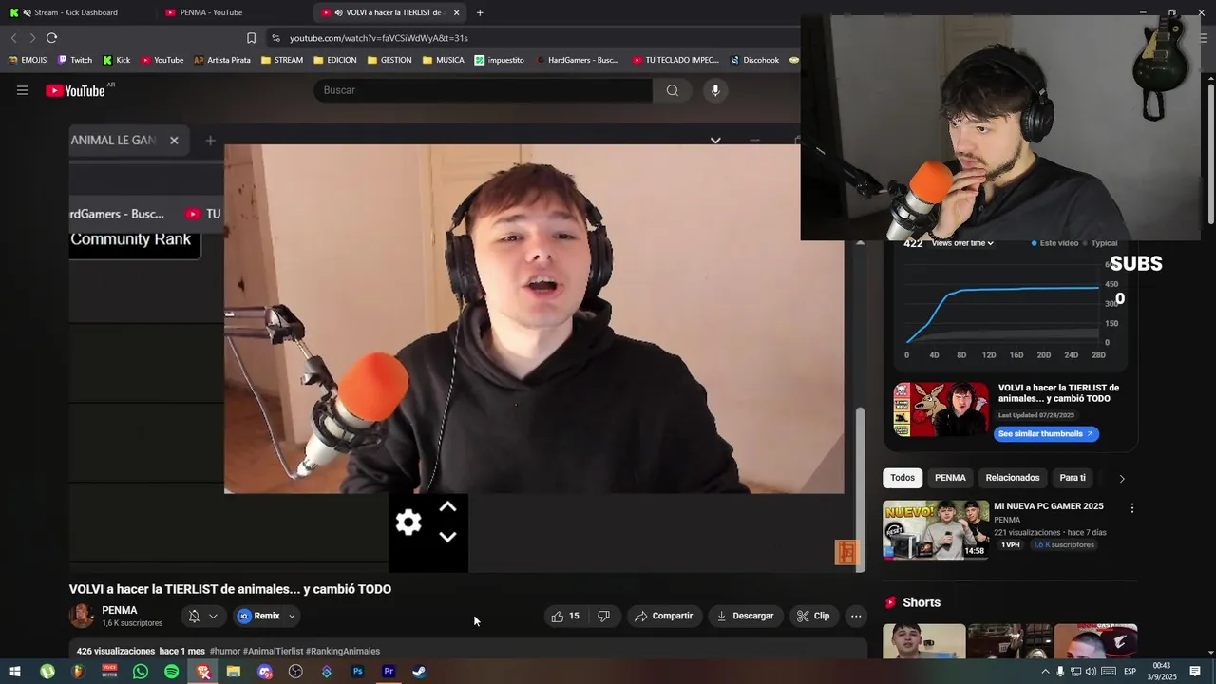Image resolution: width=1216 pixels, height=684 pixels.
Task: Click the Remix button
Action: tap(259, 616)
